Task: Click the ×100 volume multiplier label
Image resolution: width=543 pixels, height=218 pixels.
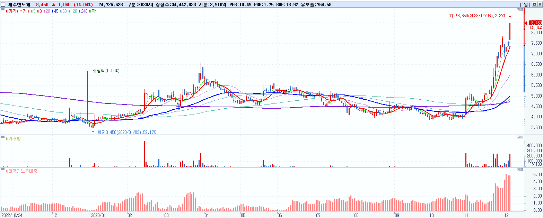Action: [537, 165]
